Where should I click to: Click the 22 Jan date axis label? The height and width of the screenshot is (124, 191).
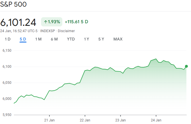pyautogui.click(x=85, y=120)
